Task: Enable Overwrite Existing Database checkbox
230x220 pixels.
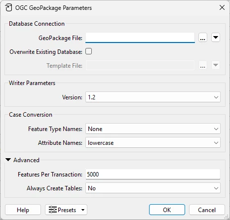Action: (x=88, y=51)
